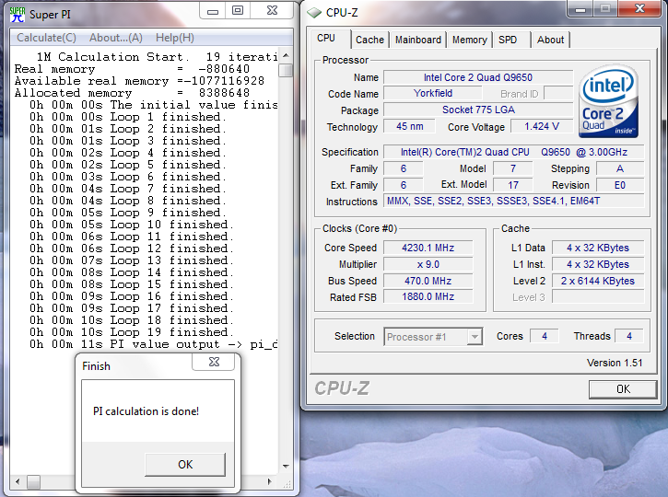Click the 'PI calculation is done!' message text
668x497 pixels.
pos(146,411)
